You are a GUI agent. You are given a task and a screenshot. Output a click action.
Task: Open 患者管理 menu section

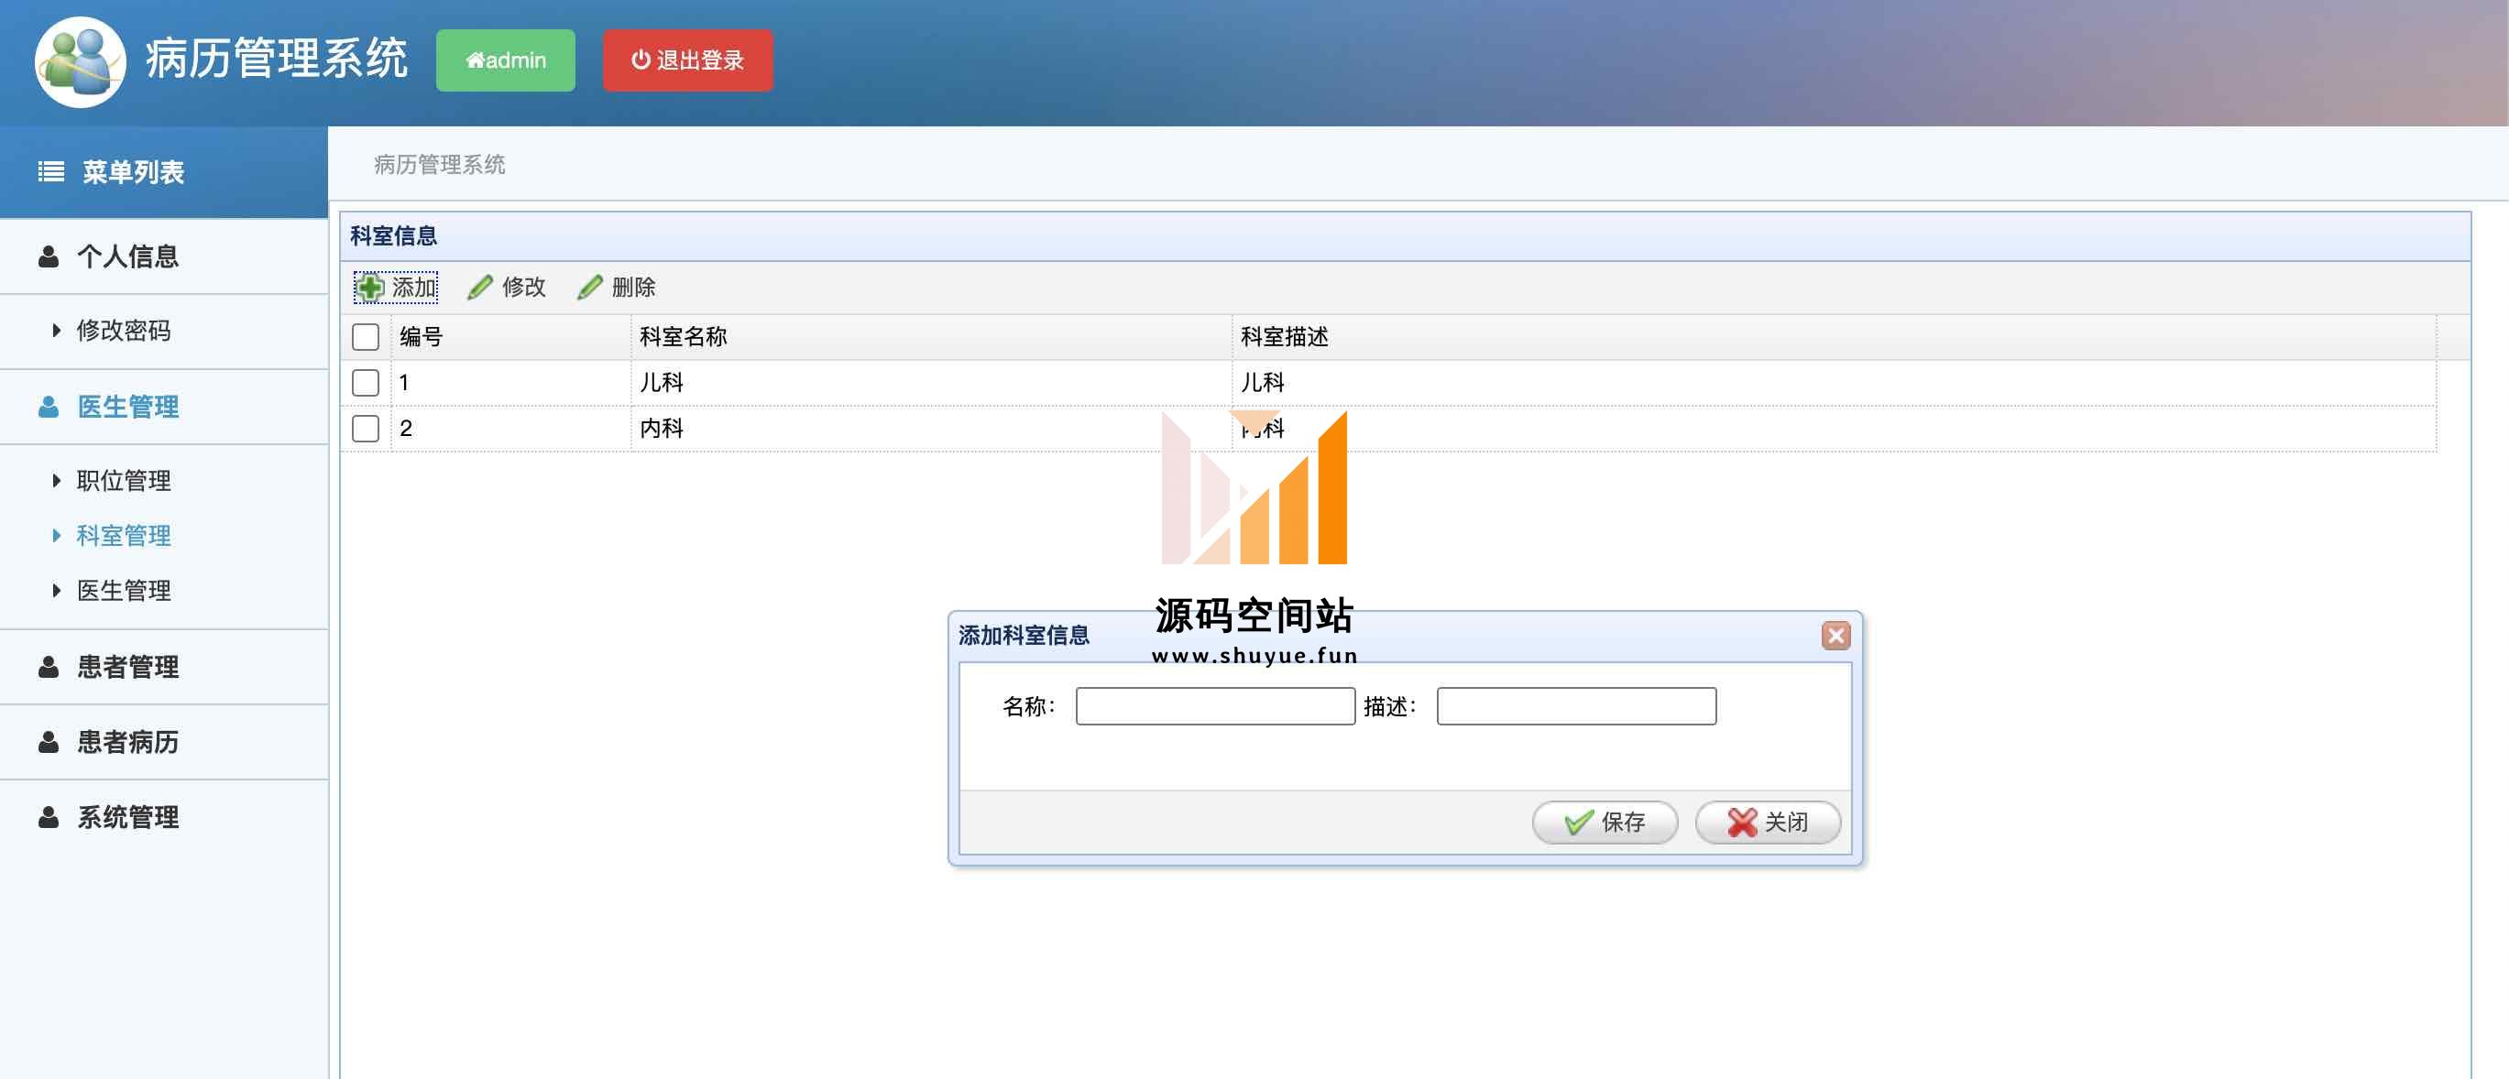pyautogui.click(x=164, y=667)
